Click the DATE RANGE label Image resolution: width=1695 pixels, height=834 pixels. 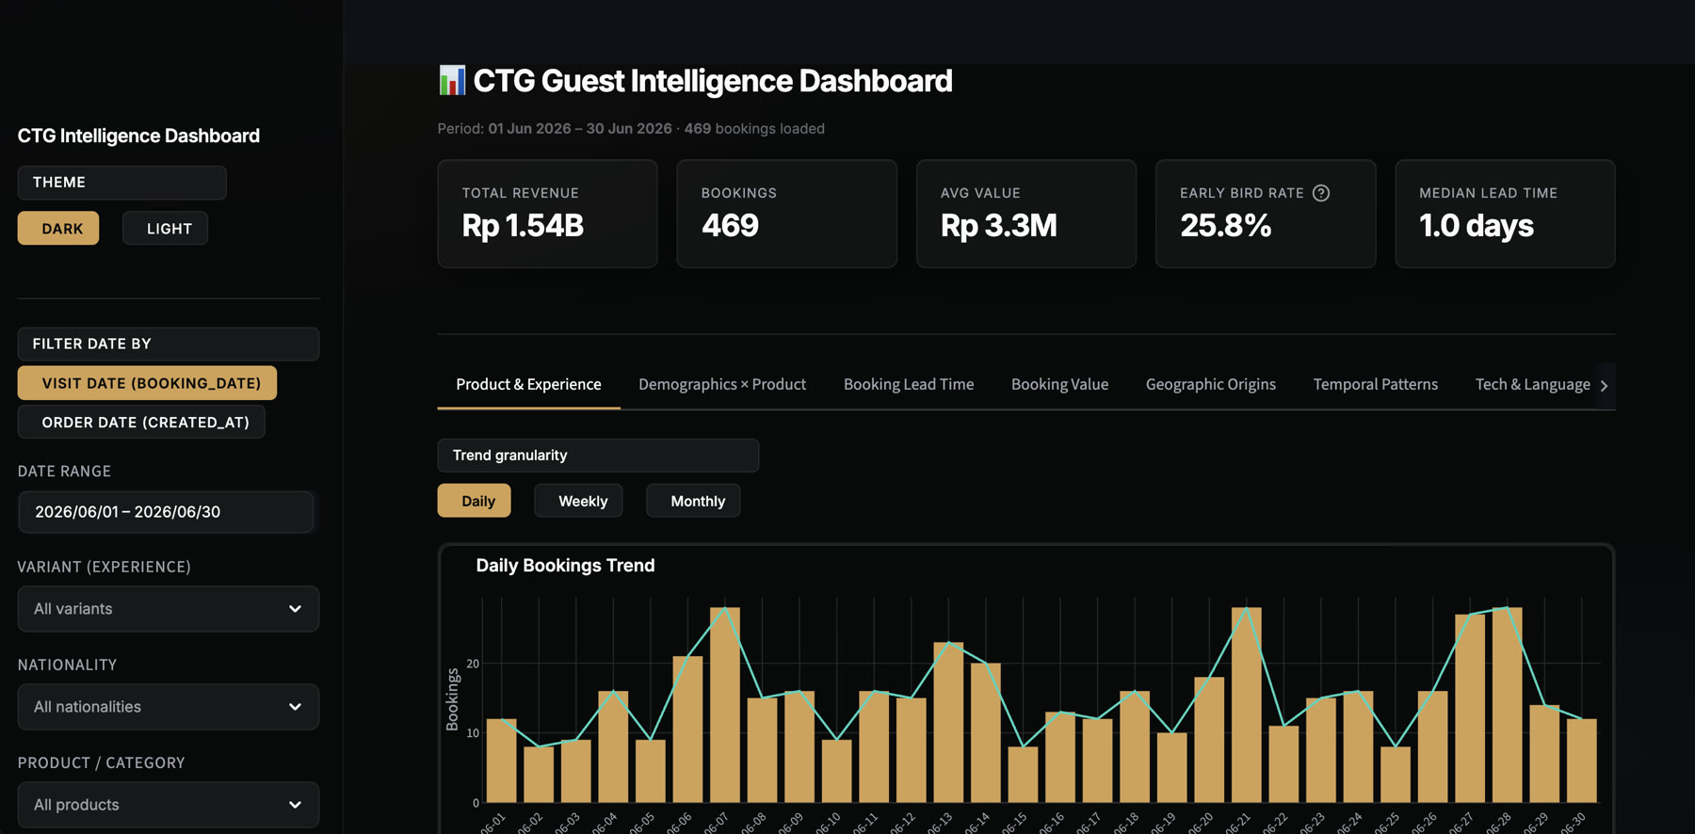65,471
